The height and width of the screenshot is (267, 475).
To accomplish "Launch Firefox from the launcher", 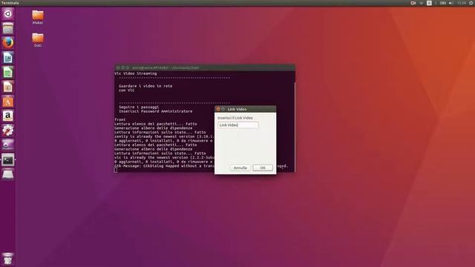I will coord(8,43).
